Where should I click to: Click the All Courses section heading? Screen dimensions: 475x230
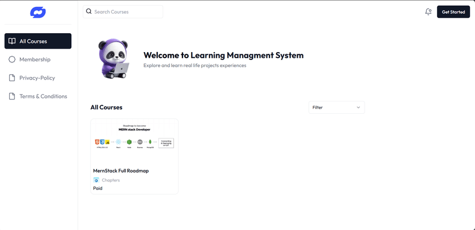(x=106, y=108)
